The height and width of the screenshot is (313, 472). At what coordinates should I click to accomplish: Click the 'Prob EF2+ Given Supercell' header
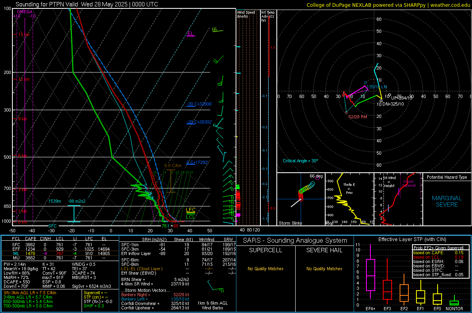[438, 248]
